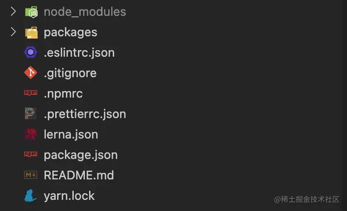Image resolution: width=347 pixels, height=211 pixels.
Task: Click the Prettier icon beside .prettierrc.json
Action: [x=30, y=113]
